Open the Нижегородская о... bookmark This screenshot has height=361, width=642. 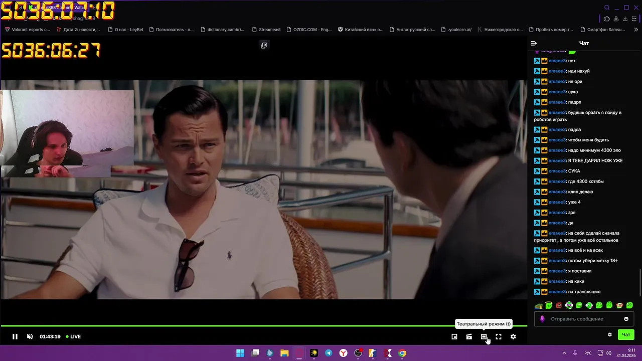point(500,30)
